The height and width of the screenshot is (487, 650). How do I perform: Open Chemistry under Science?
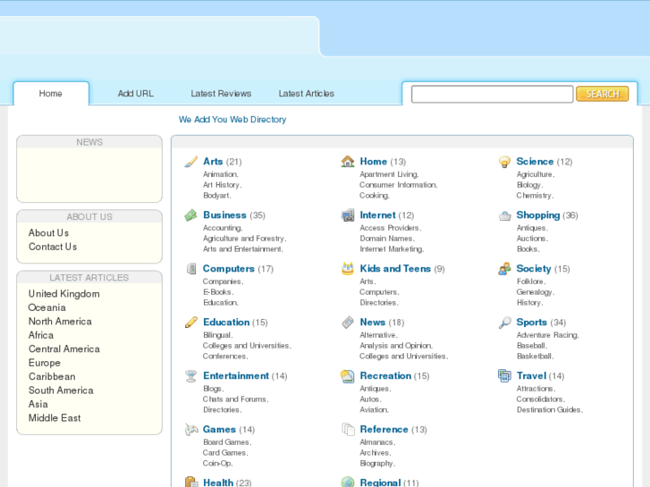534,196
